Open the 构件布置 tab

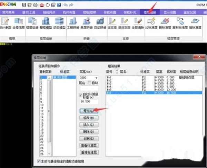tap(69, 12)
